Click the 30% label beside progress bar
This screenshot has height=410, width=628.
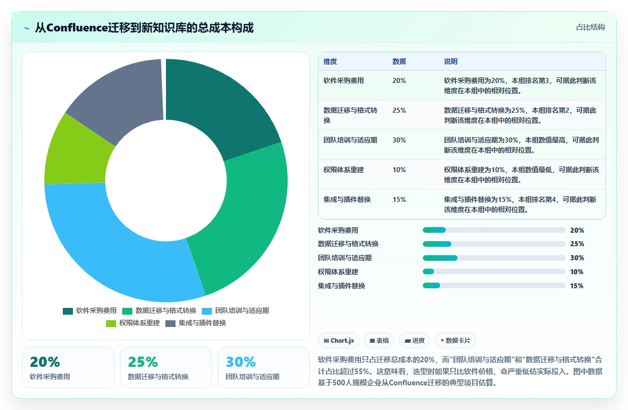coord(577,257)
